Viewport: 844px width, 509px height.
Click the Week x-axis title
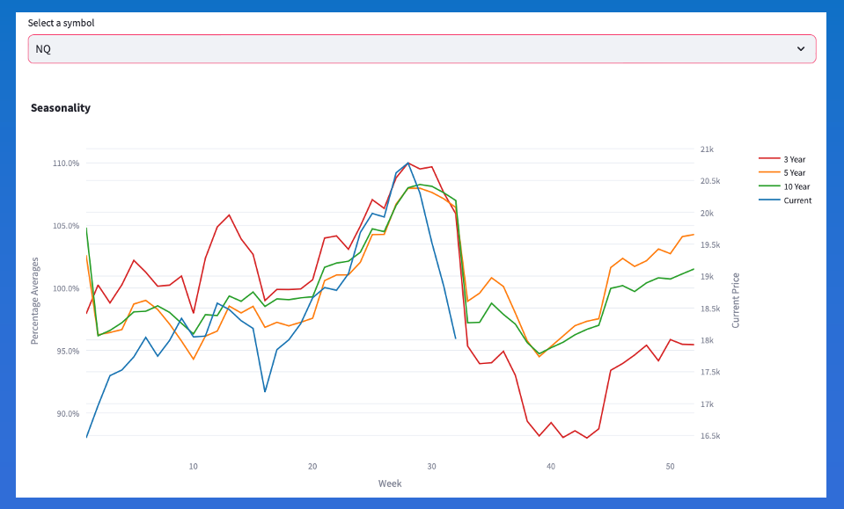point(390,484)
